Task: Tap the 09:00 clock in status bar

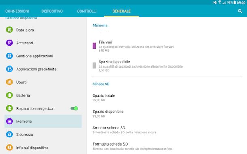Action: (x=241, y=2)
